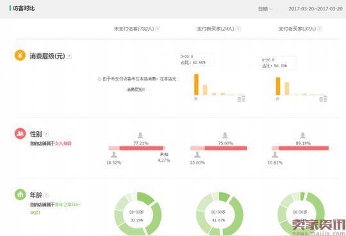
Task: Open the 日期 date dropdown
Action: click(265, 9)
